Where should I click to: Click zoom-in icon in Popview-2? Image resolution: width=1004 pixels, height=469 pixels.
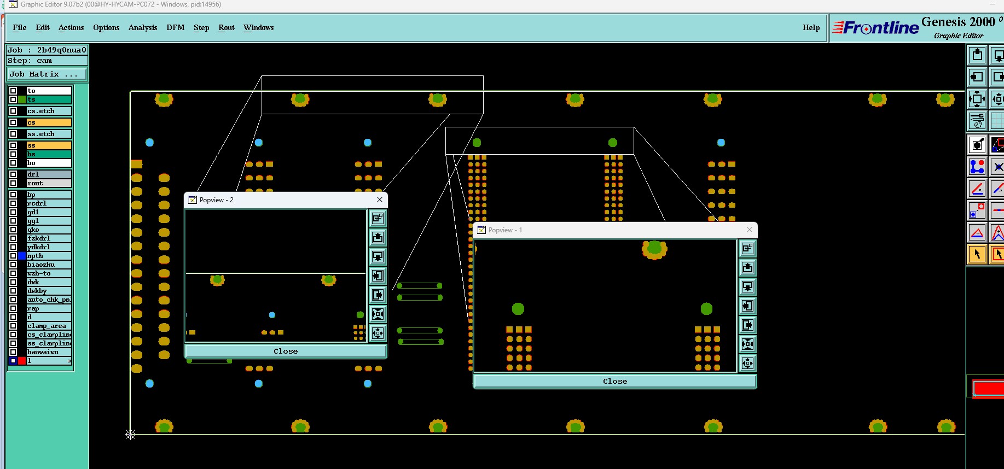pyautogui.click(x=378, y=314)
